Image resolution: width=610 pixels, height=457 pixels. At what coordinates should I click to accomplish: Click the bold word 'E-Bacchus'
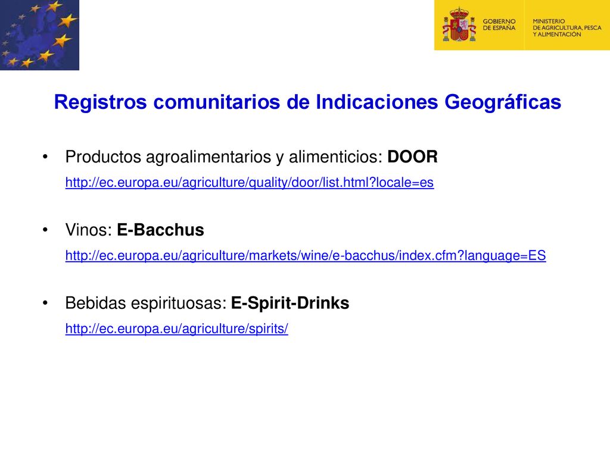[160, 230]
